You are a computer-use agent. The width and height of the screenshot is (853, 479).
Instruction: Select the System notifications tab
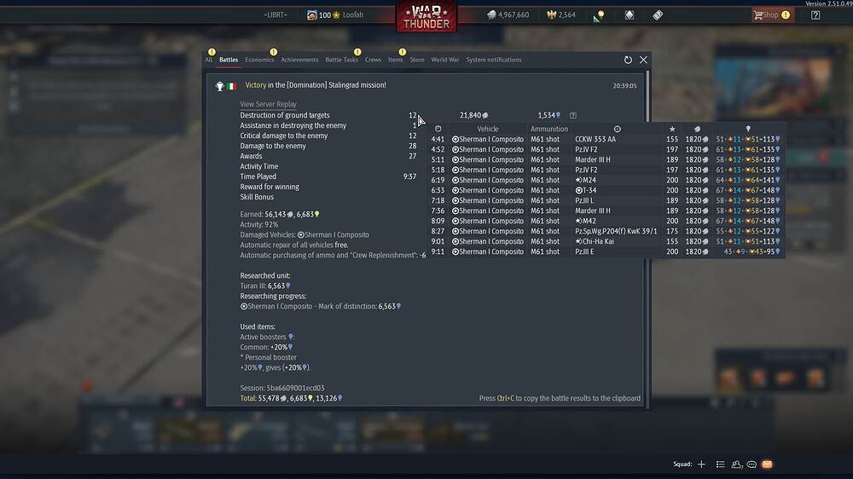point(493,60)
